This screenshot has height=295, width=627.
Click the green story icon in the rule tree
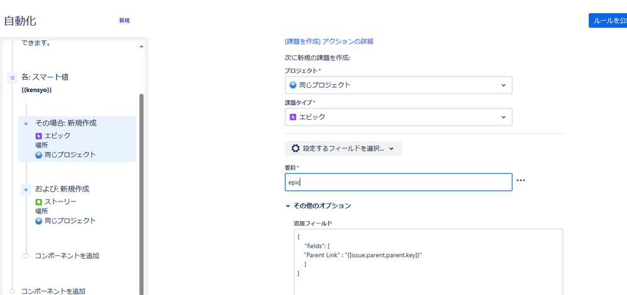tap(39, 201)
